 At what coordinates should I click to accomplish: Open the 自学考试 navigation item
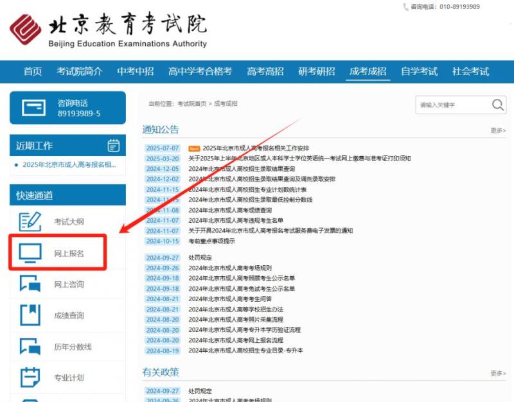click(419, 72)
